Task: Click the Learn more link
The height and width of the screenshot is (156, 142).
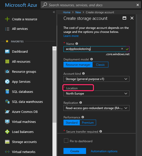Action: coord(71,36)
